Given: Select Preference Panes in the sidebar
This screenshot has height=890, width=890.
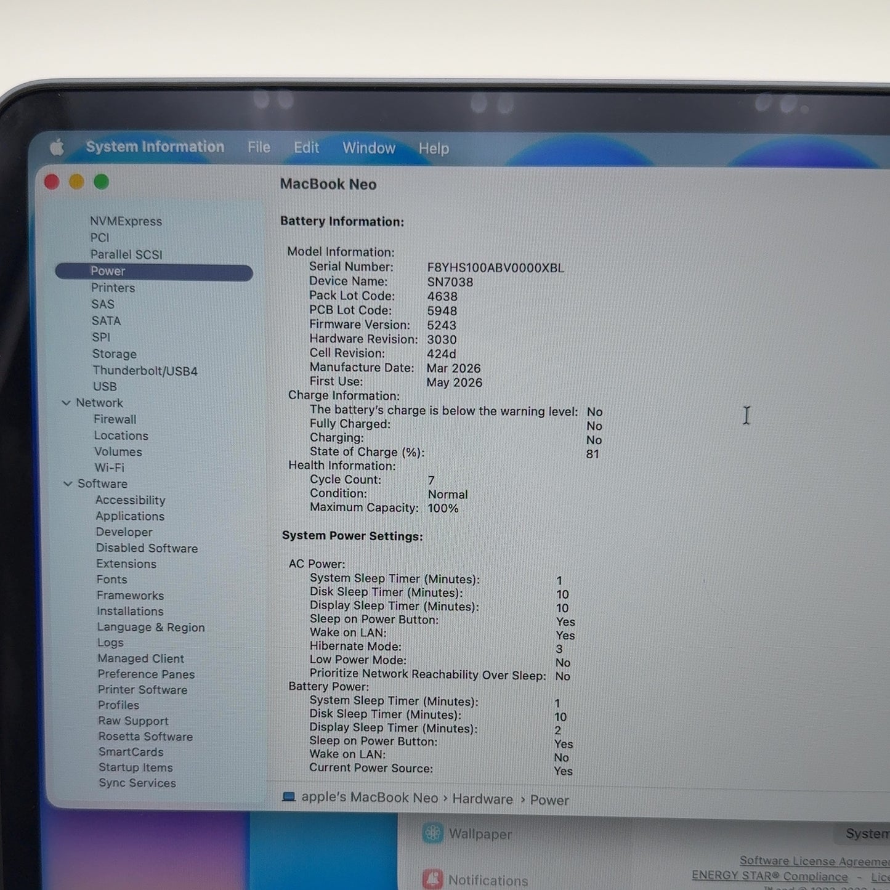Looking at the screenshot, I should coord(146,674).
